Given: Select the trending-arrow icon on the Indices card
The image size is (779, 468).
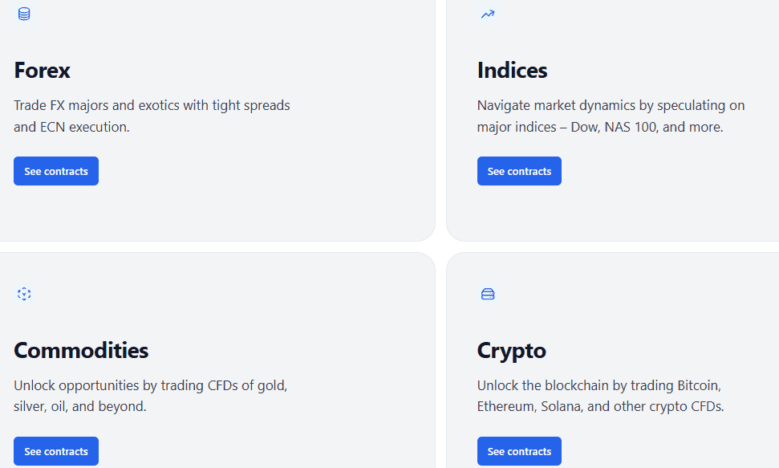Looking at the screenshot, I should click(x=487, y=14).
